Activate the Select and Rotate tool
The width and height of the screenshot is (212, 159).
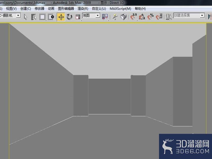pyautogui.click(x=69, y=17)
